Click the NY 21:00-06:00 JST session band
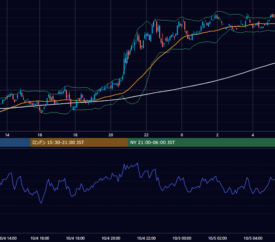The height and width of the screenshot is (242, 275). pos(201,142)
